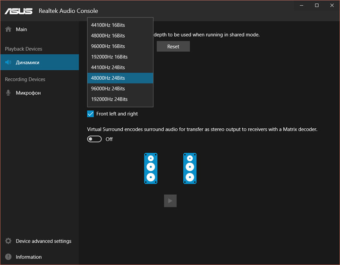
Task: Minimize the Realtek Audio Console window
Action: pyautogui.click(x=301, y=5)
